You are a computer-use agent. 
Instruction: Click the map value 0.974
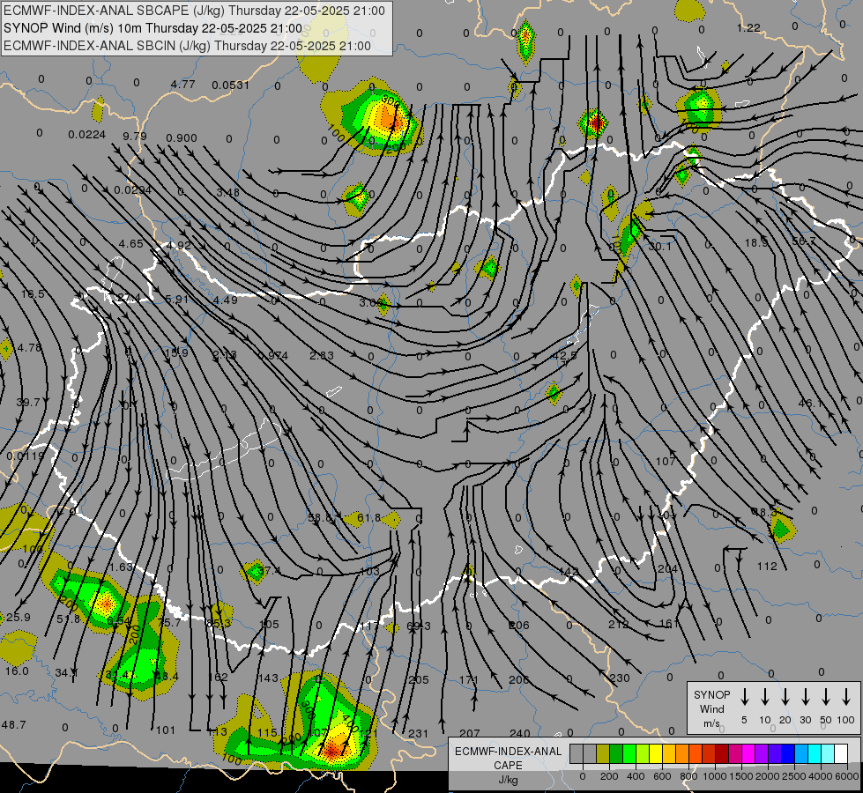tap(273, 356)
